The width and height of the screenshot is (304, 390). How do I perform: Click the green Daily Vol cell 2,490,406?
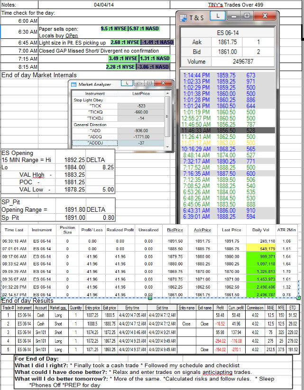coord(261,287)
